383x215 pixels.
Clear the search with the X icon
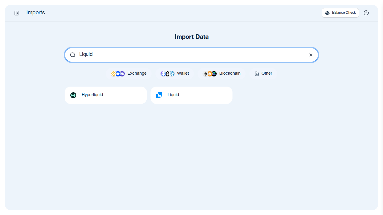coord(311,55)
